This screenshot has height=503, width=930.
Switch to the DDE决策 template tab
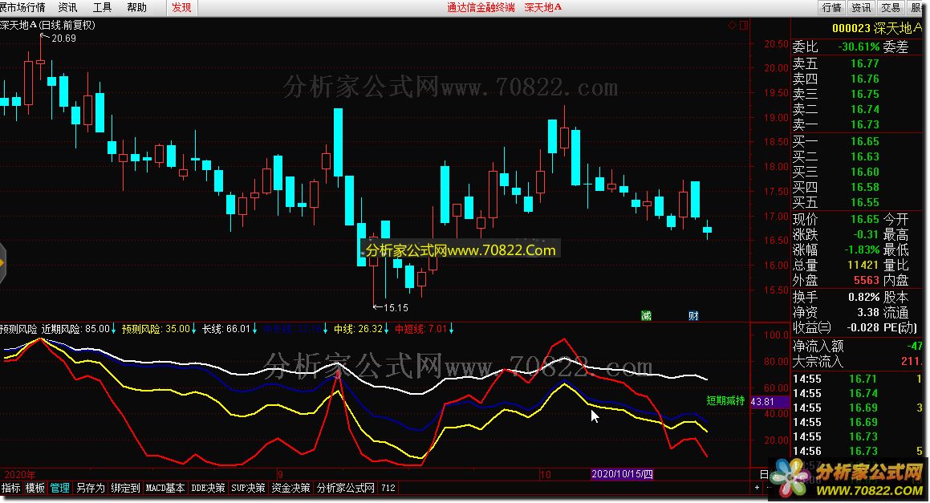208,489
